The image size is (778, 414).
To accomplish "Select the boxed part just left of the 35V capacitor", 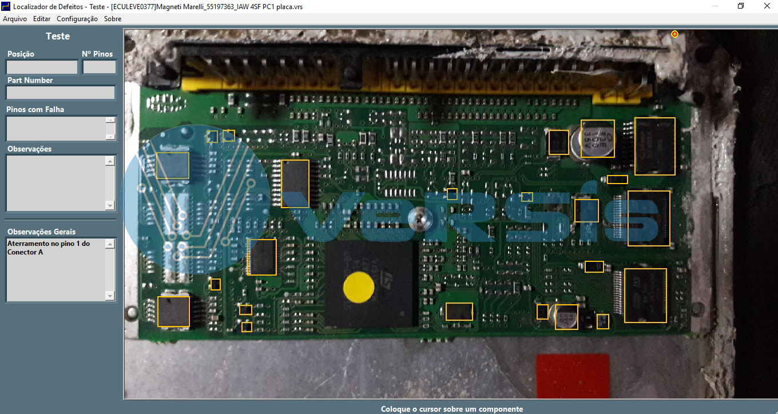I will click(559, 142).
